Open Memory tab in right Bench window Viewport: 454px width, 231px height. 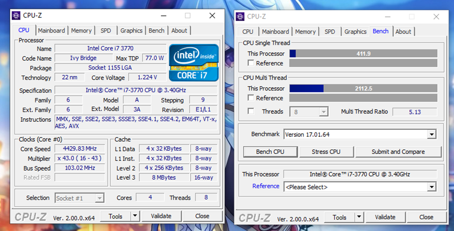pos(305,32)
